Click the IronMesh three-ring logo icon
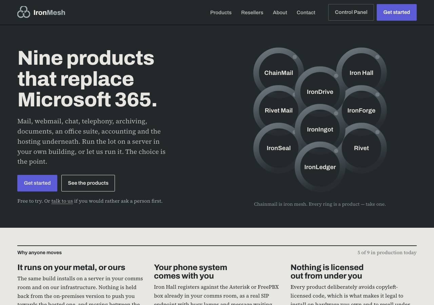 coord(24,12)
